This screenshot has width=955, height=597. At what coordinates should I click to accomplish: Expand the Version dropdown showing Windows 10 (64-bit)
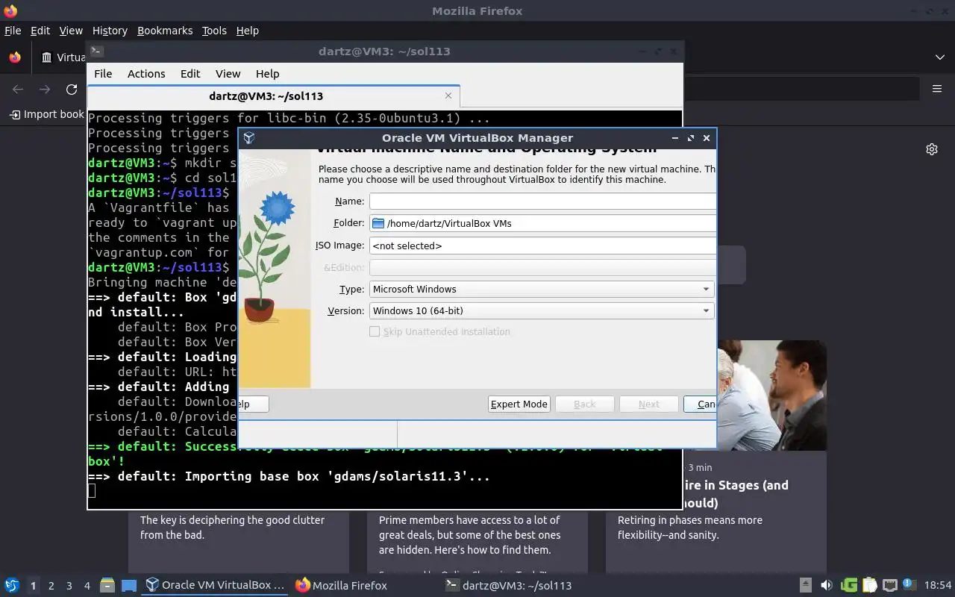click(542, 310)
